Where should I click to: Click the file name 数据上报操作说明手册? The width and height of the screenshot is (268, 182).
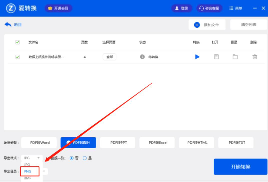[x=46, y=57]
